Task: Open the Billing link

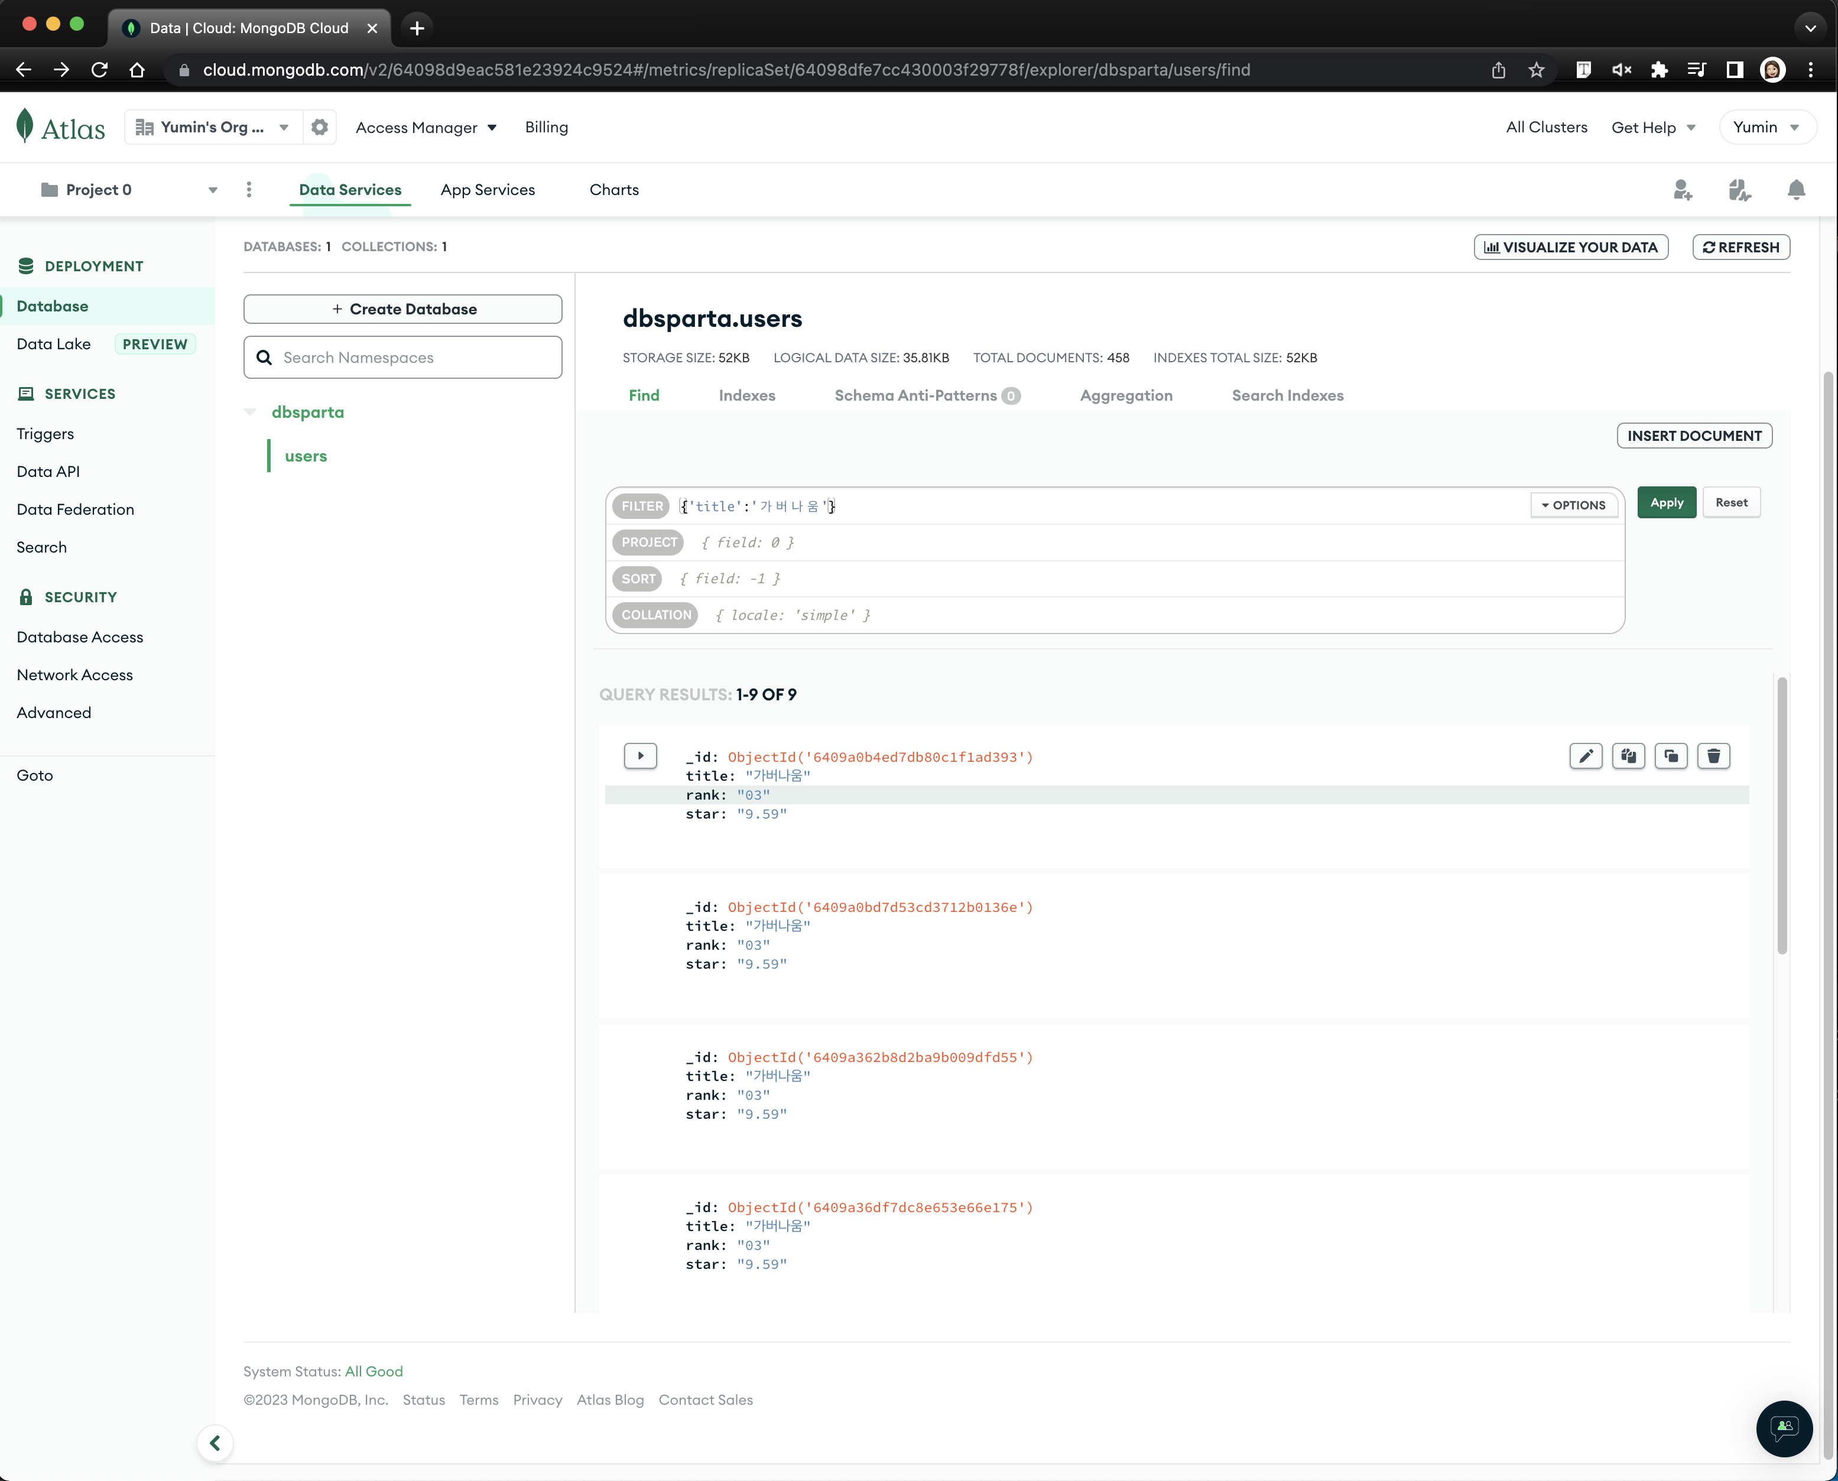Action: coord(547,127)
